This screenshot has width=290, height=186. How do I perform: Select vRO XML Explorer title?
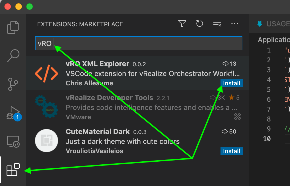pos(97,64)
